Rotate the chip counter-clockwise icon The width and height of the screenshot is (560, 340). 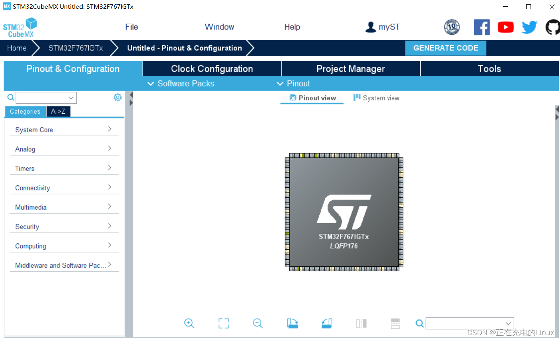(327, 323)
